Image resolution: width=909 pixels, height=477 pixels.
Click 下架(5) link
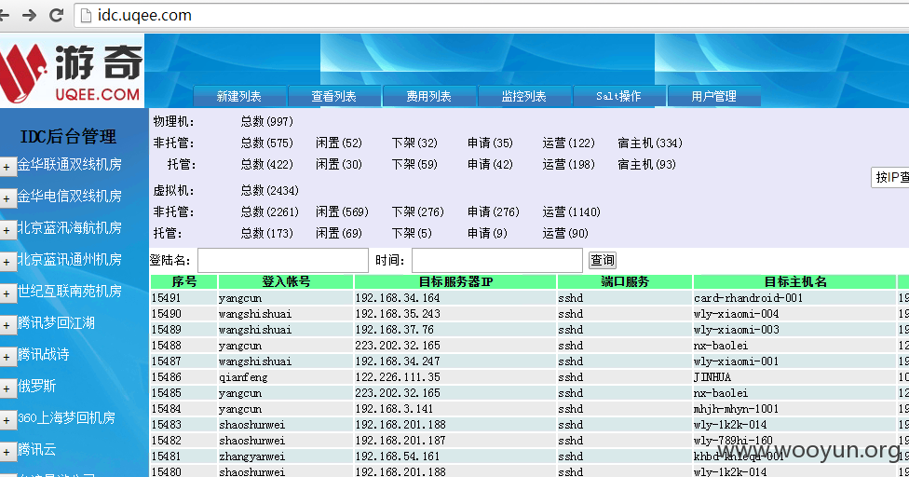[x=413, y=234]
